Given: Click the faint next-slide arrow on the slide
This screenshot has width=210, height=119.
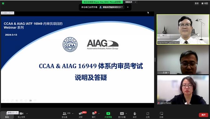Looking at the screenshot, I should pyautogui.click(x=8, y=100).
